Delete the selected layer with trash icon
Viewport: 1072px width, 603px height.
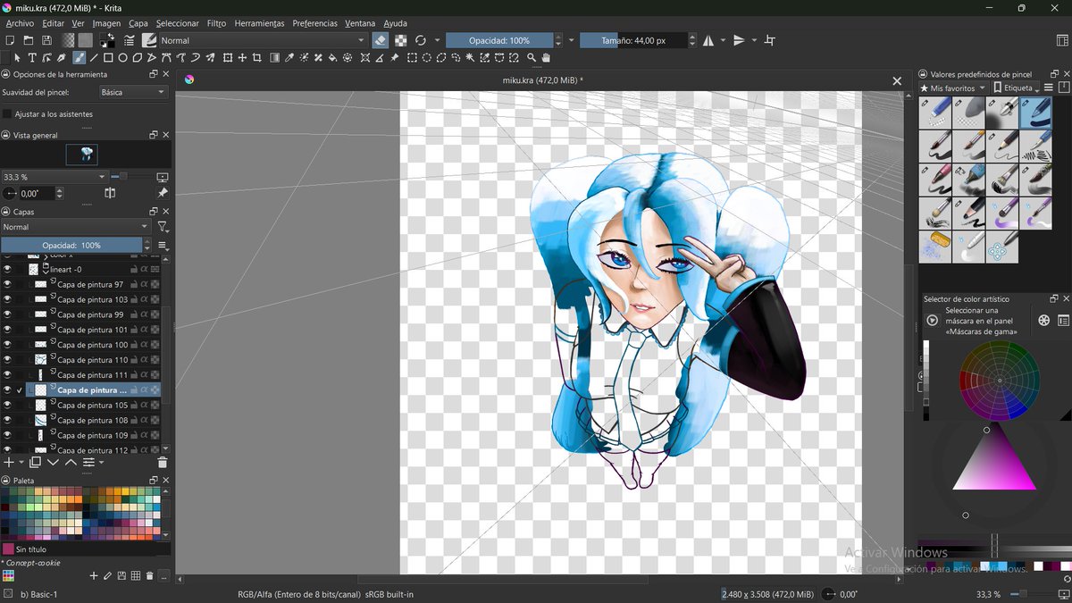point(163,463)
